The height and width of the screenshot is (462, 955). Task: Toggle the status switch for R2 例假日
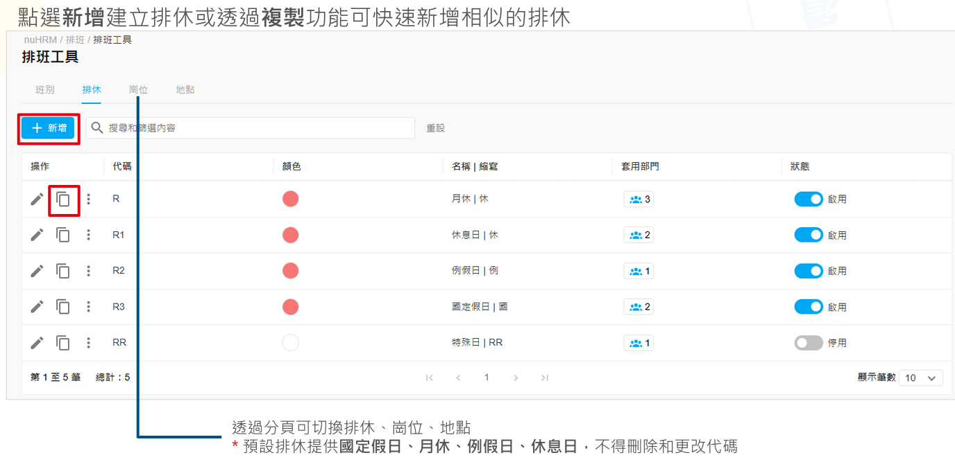point(809,271)
